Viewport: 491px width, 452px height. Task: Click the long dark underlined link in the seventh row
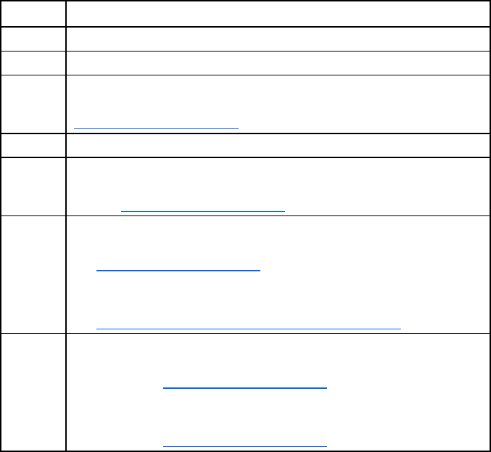coord(248,327)
